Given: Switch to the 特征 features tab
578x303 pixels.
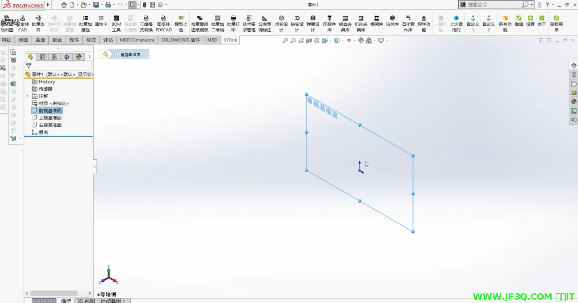Looking at the screenshot, I should pos(7,40).
